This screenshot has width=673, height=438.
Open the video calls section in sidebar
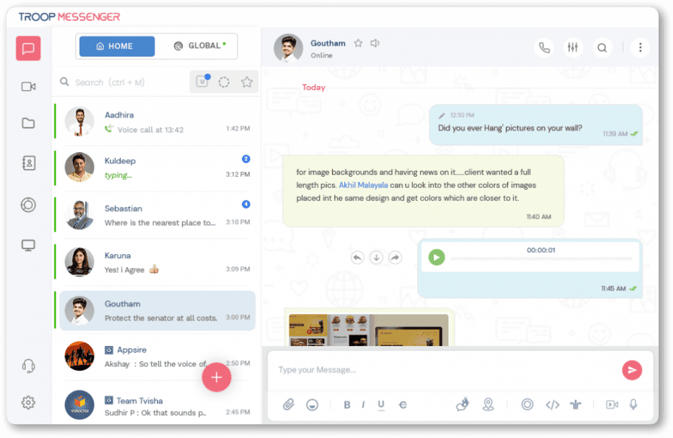pyautogui.click(x=28, y=87)
